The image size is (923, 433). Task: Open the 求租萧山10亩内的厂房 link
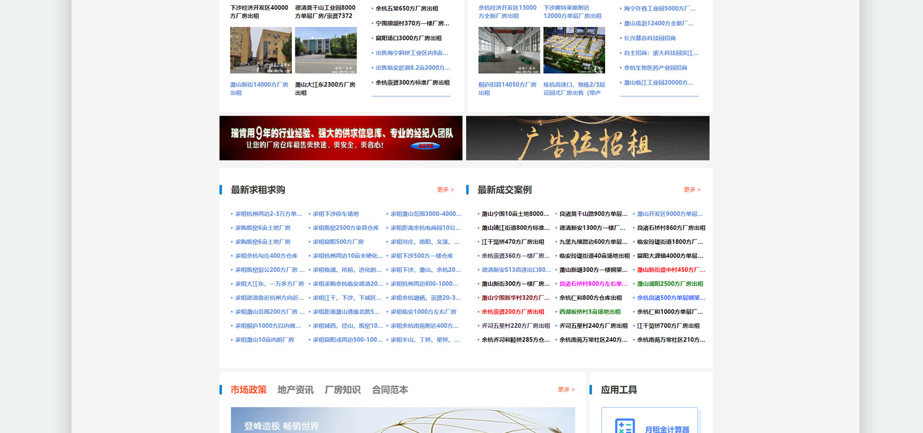[264, 340]
